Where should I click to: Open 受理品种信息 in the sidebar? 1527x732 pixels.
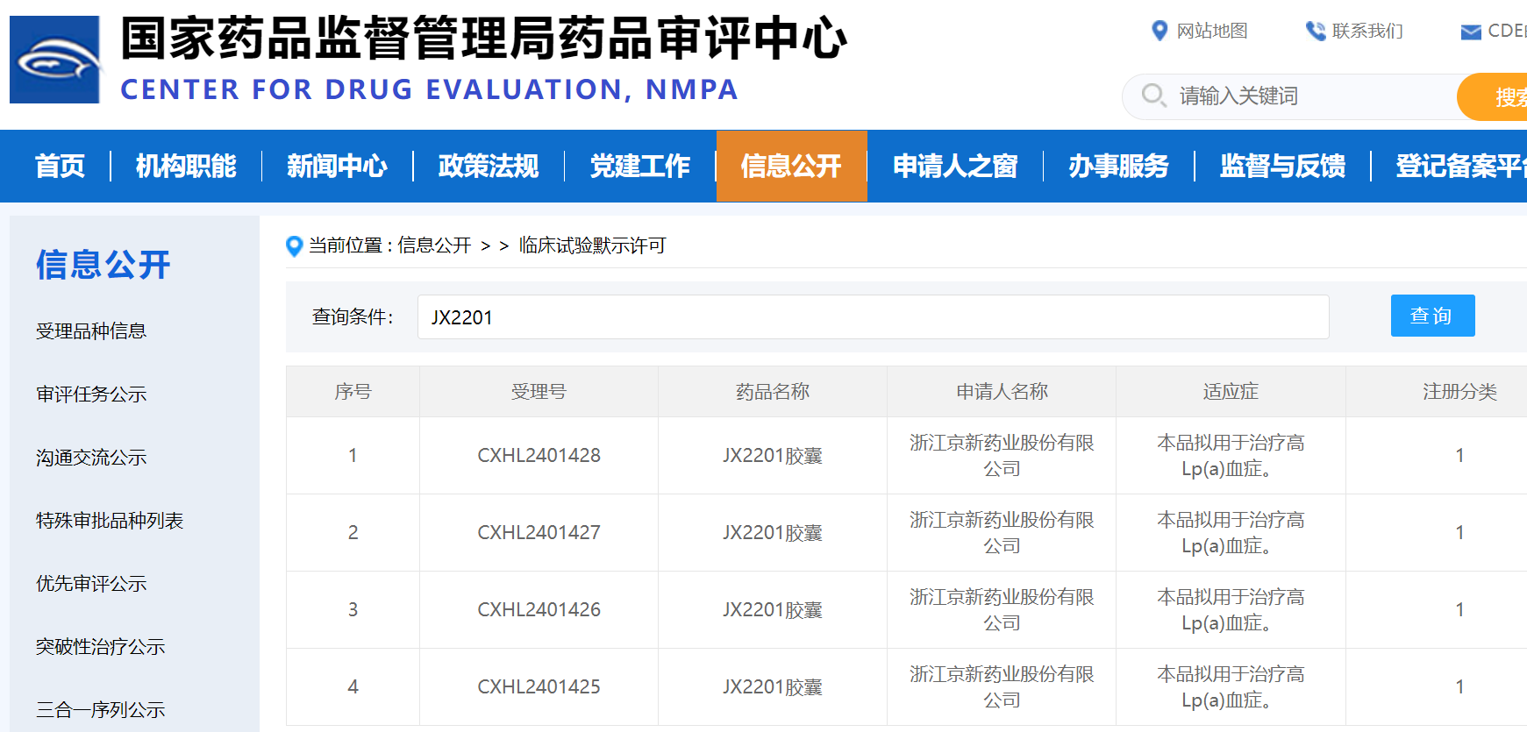click(x=91, y=330)
